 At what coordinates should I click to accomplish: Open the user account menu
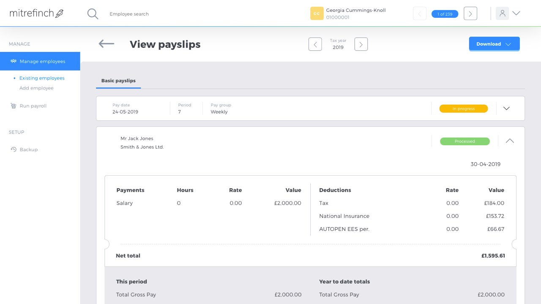509,14
